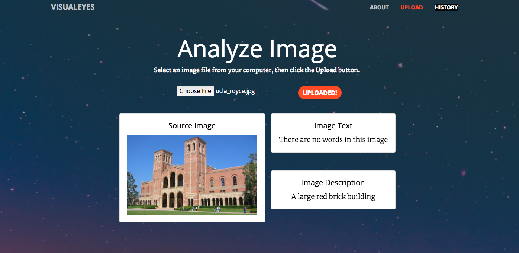Select 'A large red brick building' text
Image resolution: width=519 pixels, height=253 pixels.
pos(333,196)
